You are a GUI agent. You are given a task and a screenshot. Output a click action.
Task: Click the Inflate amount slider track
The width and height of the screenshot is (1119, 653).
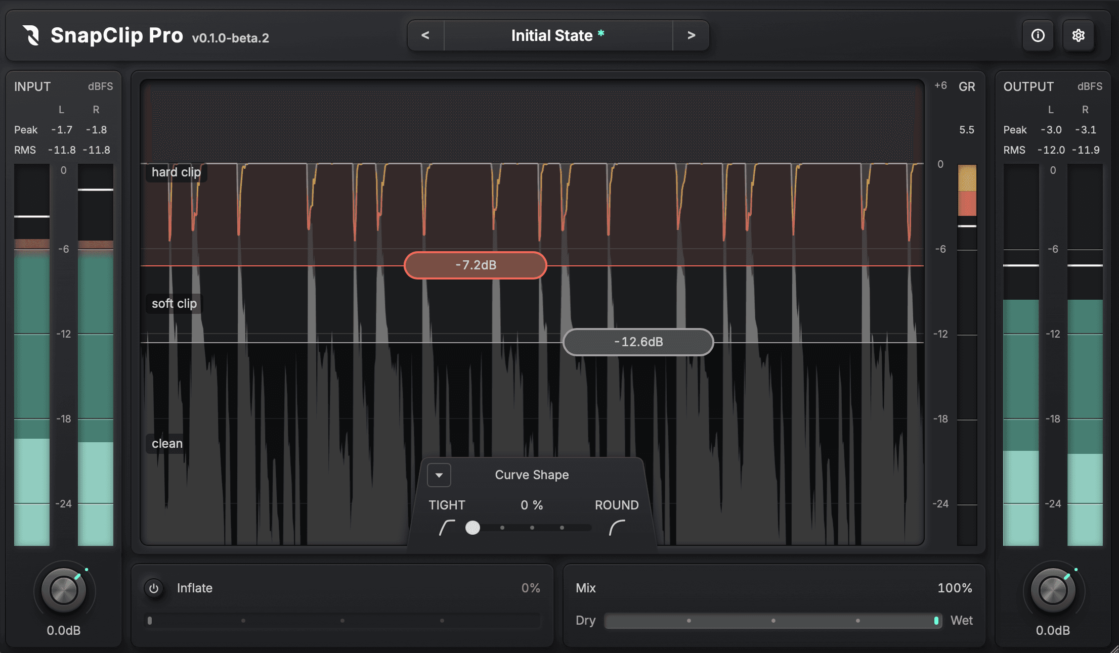coord(343,620)
